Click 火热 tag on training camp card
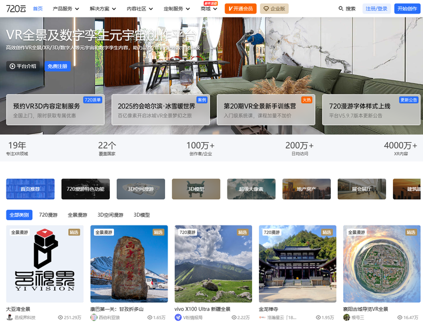 pos(307,100)
